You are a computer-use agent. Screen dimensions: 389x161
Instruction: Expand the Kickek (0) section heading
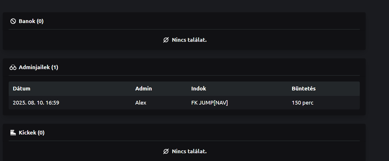coord(32,132)
